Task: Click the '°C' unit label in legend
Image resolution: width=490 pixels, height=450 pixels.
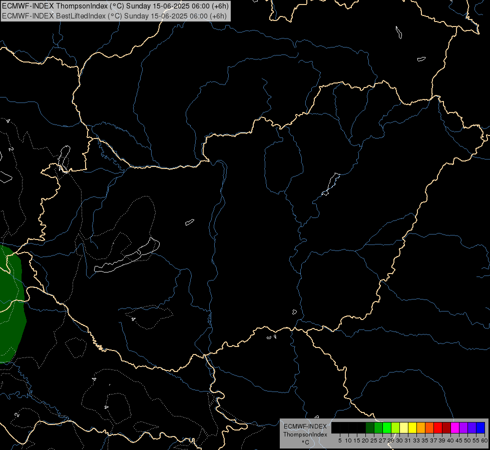Action: (x=306, y=442)
